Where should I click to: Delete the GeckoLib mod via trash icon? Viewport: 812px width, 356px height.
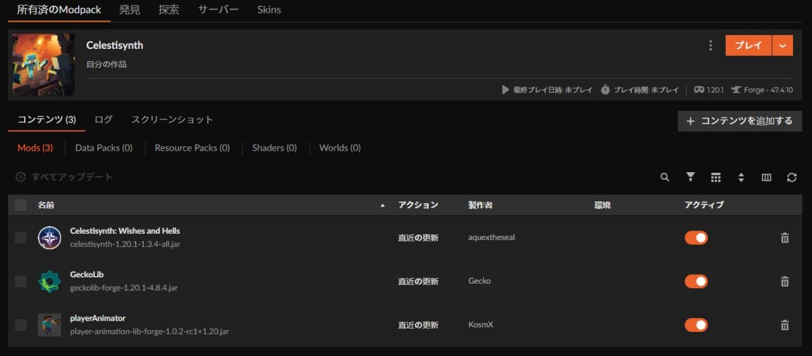tap(785, 281)
